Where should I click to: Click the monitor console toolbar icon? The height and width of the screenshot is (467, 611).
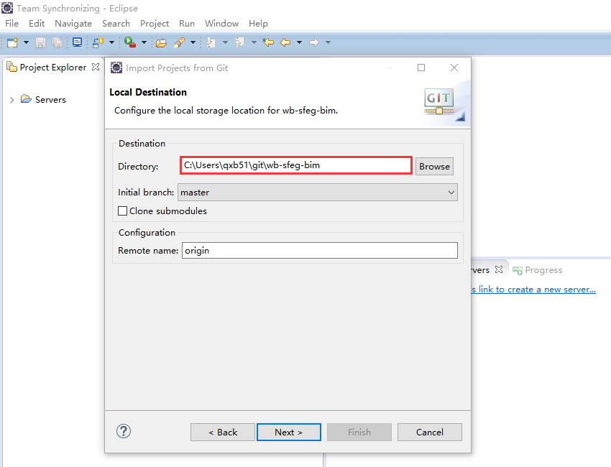click(77, 42)
